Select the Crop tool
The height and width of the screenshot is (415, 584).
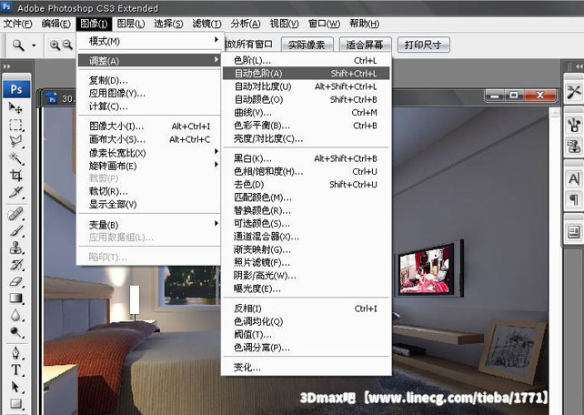[x=15, y=175]
